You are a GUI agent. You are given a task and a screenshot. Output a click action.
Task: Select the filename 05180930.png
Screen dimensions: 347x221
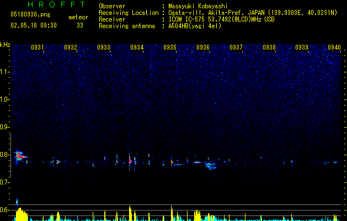[x=30, y=15]
